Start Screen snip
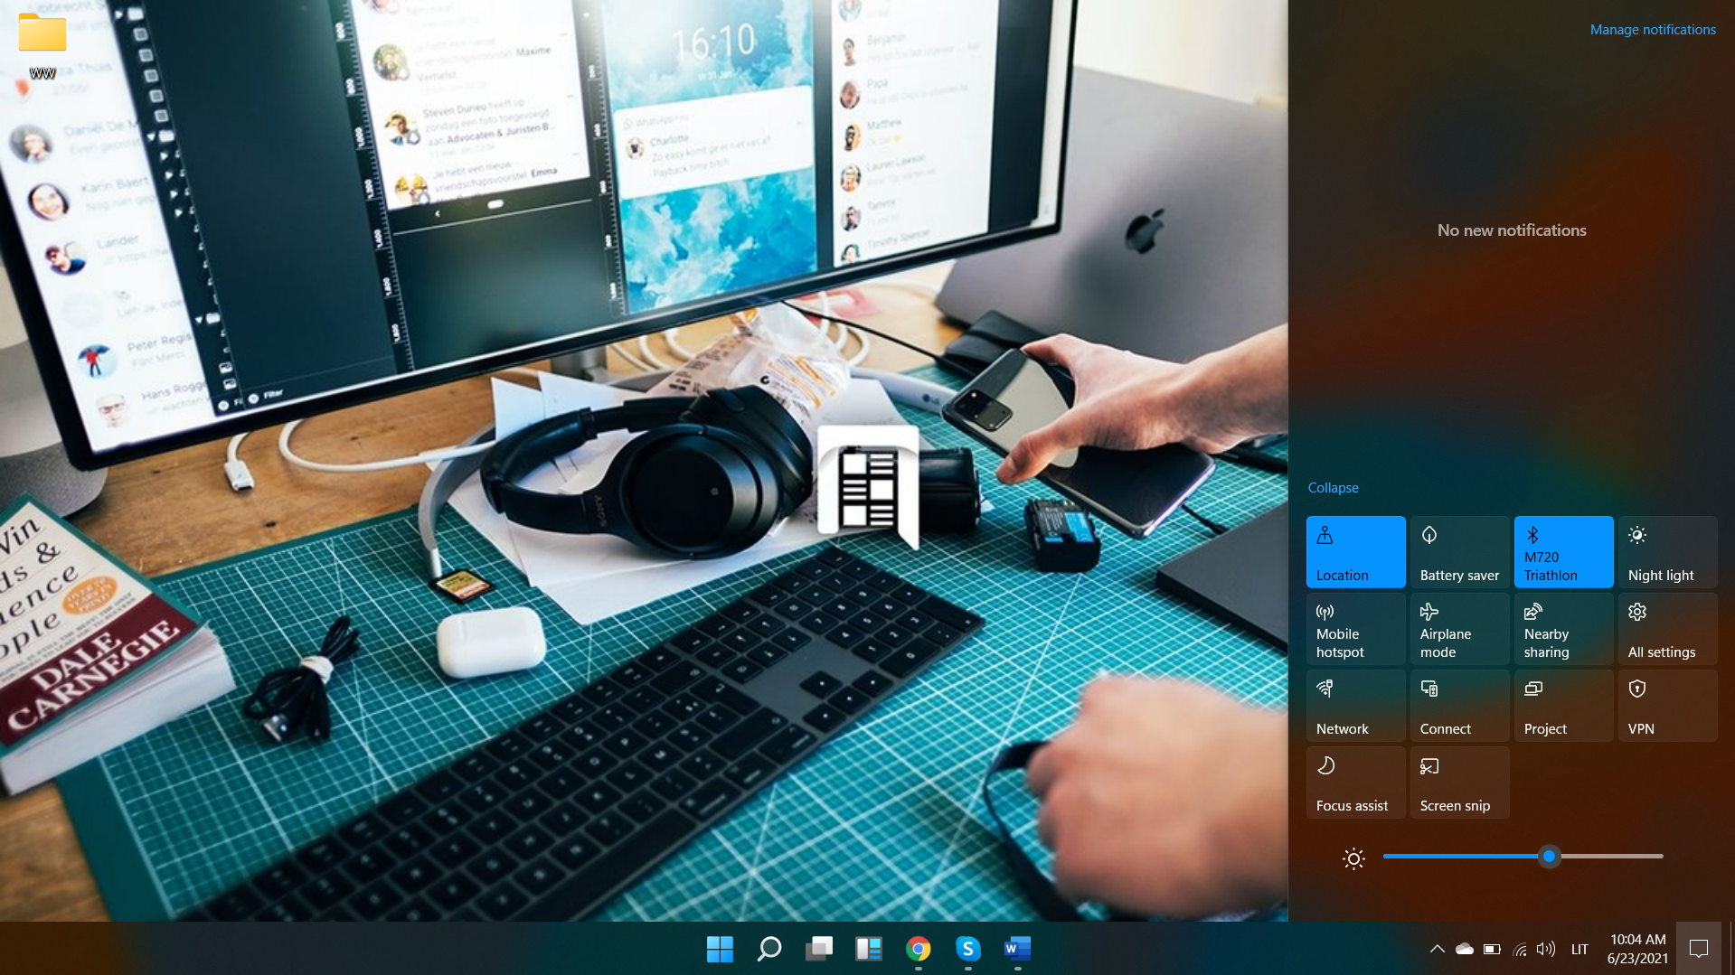The height and width of the screenshot is (975, 1735). [1460, 783]
